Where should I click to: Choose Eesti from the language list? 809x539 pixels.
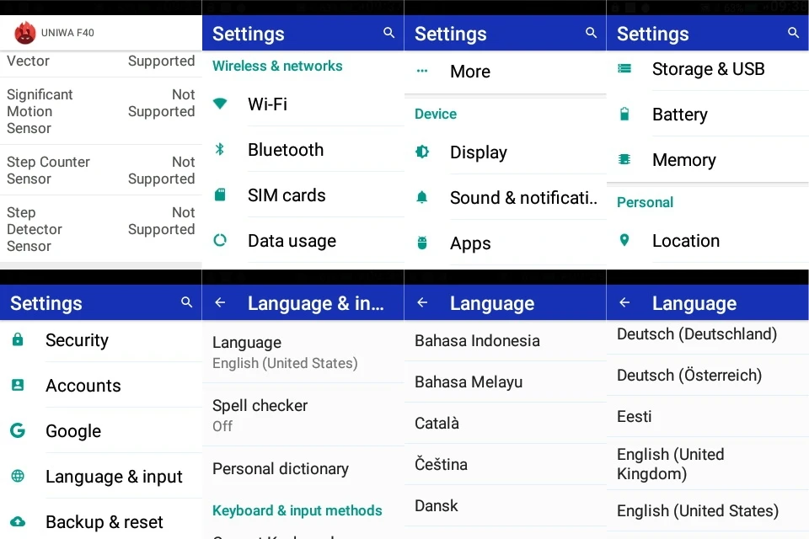pos(707,416)
